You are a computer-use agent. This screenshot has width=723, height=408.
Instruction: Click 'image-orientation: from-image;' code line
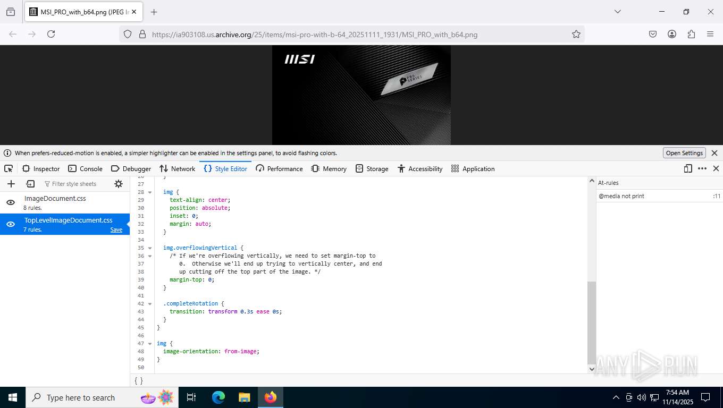pyautogui.click(x=211, y=351)
